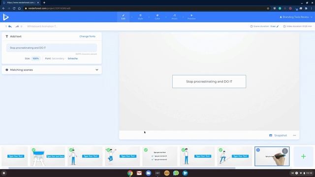Switch to the Music tab

tap(174, 17)
